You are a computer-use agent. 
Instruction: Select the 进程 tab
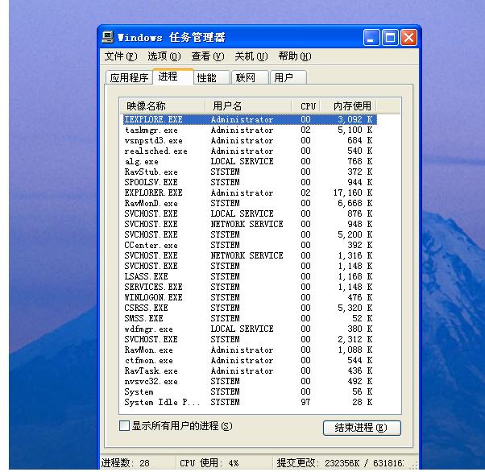click(x=173, y=77)
